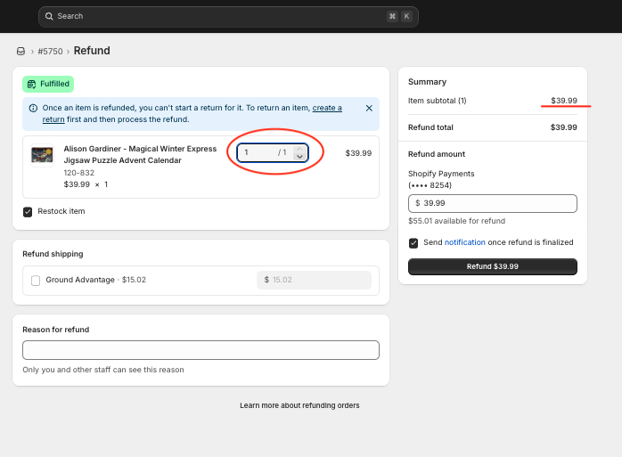622x457 pixels.
Task: Open 'Learn more about refunding orders'
Action: click(x=299, y=405)
